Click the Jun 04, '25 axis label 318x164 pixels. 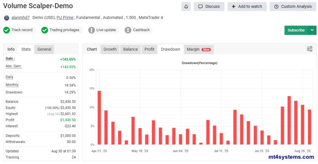pos(181,151)
